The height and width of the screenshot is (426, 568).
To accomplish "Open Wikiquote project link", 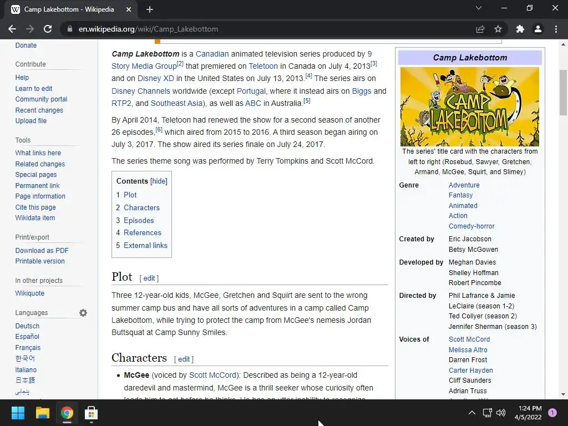I will pyautogui.click(x=30, y=293).
